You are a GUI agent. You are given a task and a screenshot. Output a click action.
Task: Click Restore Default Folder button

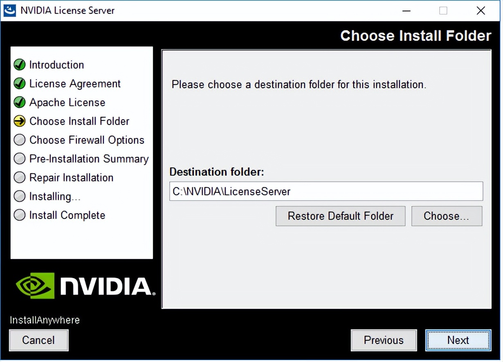tap(340, 216)
